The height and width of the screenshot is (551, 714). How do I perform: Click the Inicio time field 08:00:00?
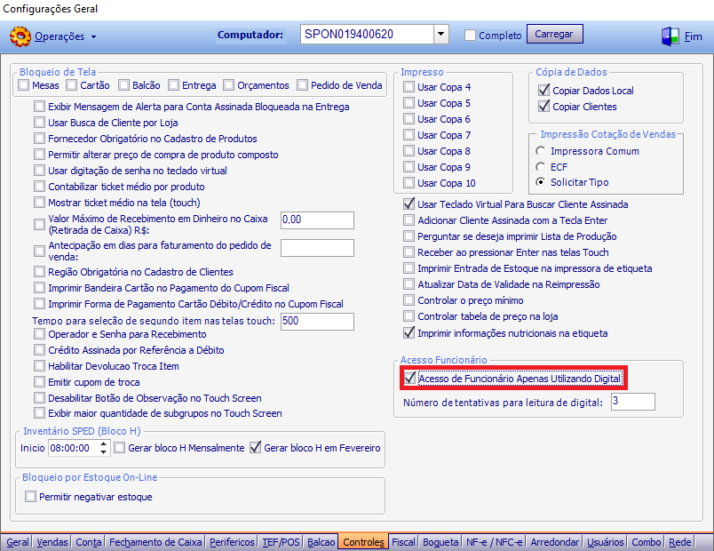74,448
